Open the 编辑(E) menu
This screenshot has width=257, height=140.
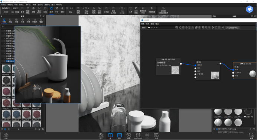pyautogui.click(x=10, y=4)
